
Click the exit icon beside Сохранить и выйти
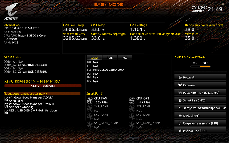coord(180,123)
